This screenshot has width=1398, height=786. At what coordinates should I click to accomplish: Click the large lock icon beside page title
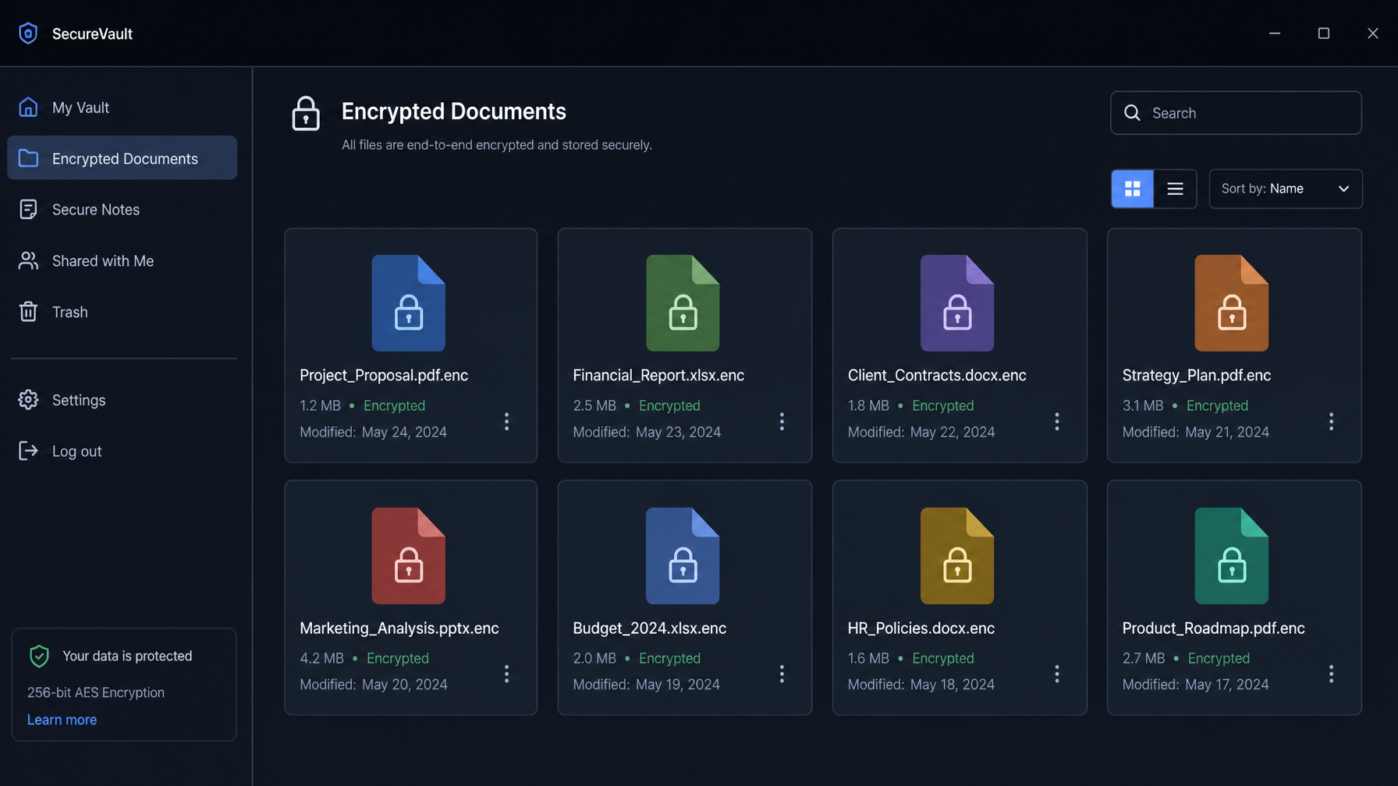coord(306,114)
